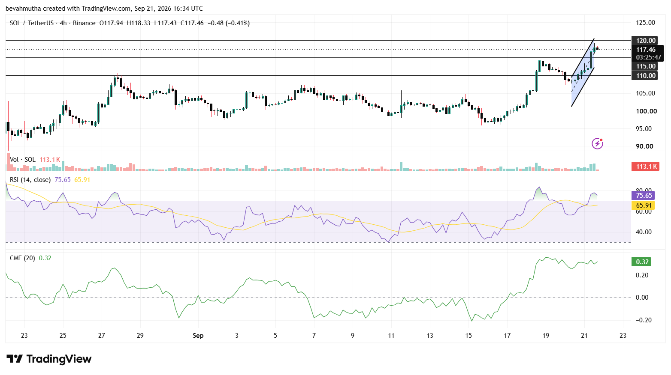
Task: Select the 120.00 horizontal line price label
Action: (645, 41)
